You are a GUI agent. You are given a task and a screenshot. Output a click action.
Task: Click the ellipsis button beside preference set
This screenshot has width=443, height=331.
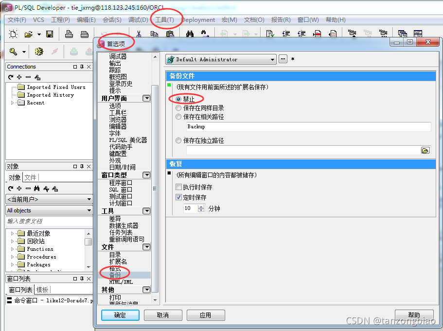click(283, 59)
